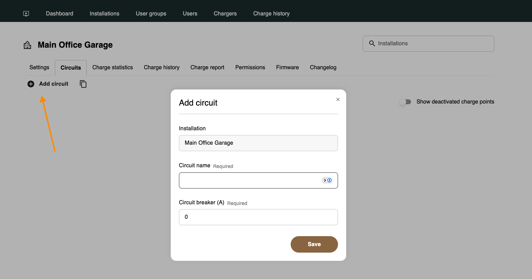This screenshot has height=279, width=532.
Task: Go to Chargers in top navigation
Action: click(x=225, y=14)
